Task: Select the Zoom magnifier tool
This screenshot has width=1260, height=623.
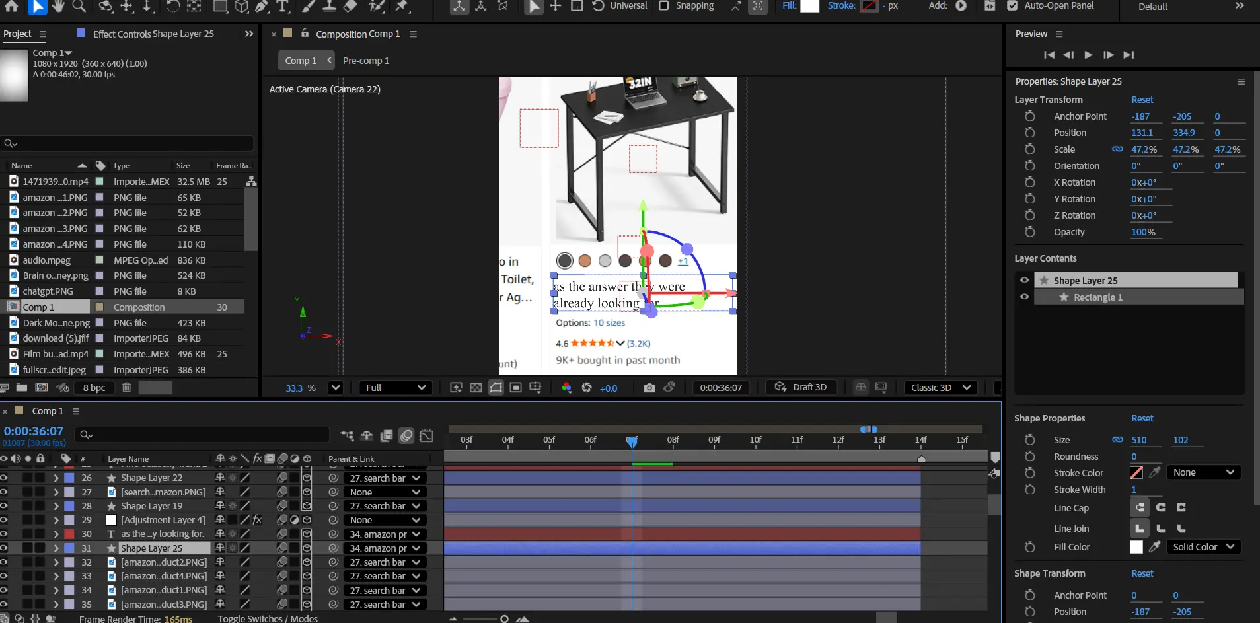Action: 79,6
